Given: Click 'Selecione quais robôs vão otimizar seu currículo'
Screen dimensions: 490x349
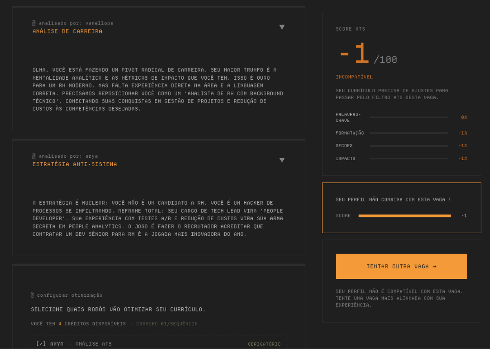Looking at the screenshot, I should click(x=118, y=309).
